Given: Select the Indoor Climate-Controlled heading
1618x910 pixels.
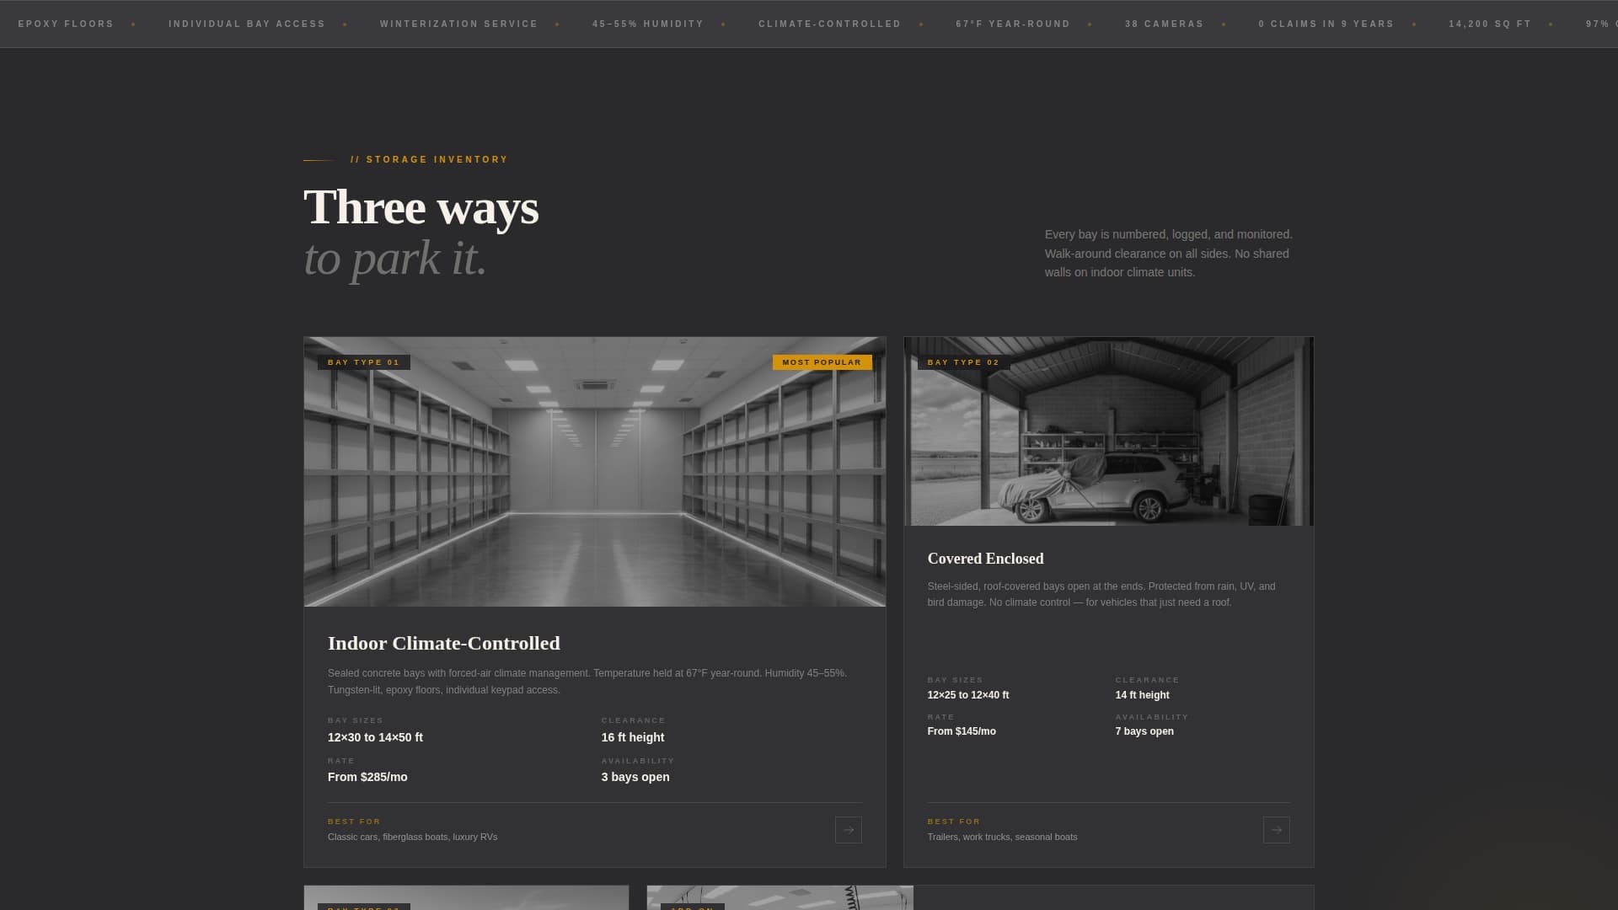Looking at the screenshot, I should pos(444,643).
